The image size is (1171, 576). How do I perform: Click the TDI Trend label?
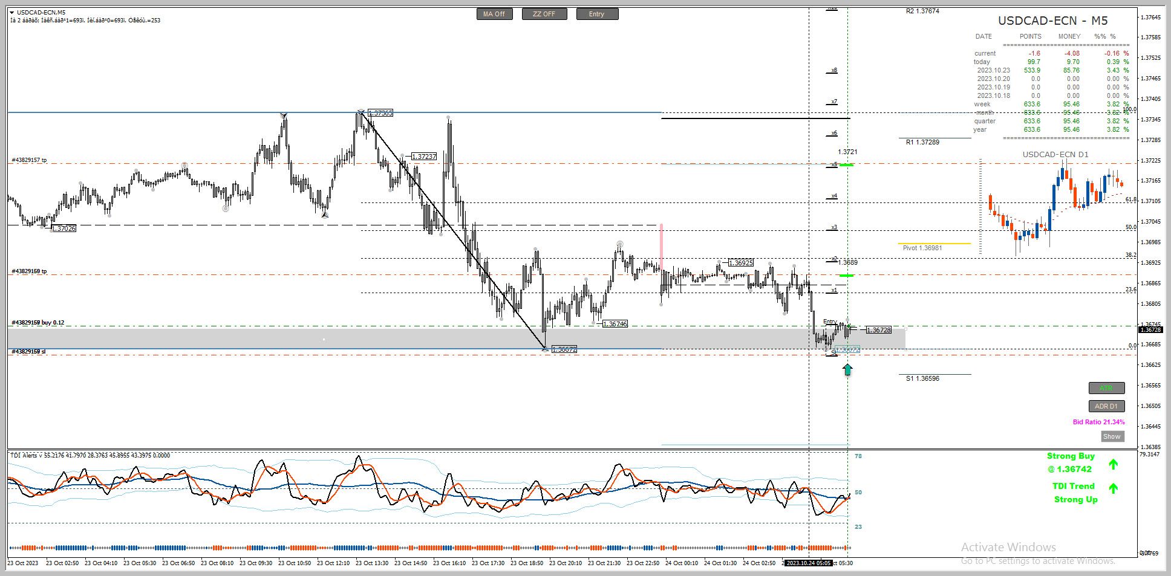1074,486
